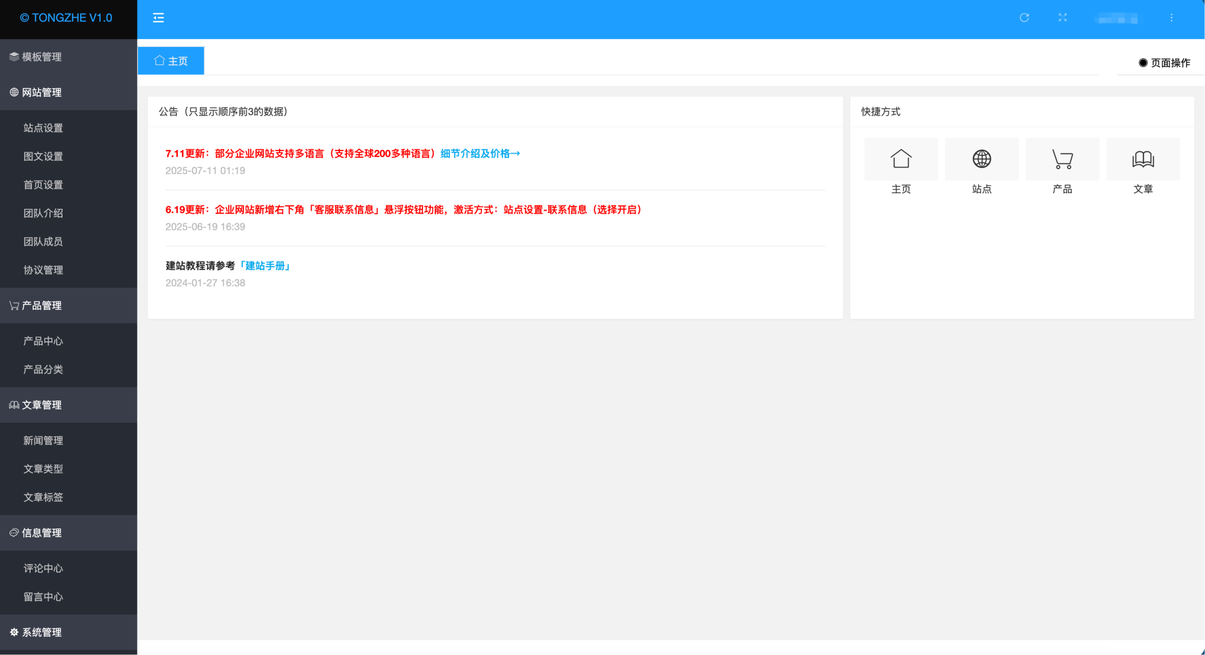Viewport: 1205px width, 655px height.
Task: Click the timestamp 2025-07-11 01:19
Action: [205, 170]
